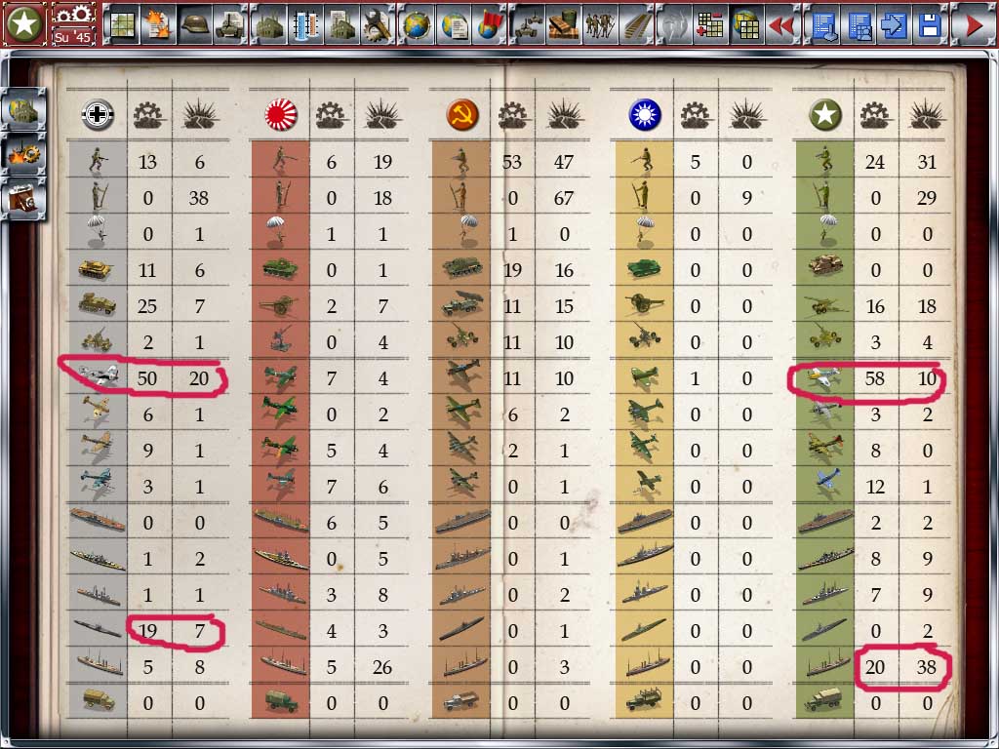Click the red end turn arrow

(974, 25)
